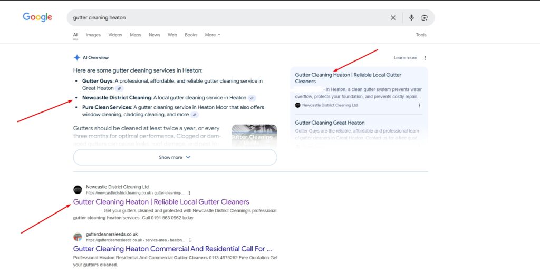
Task: Click Newcastle District Cleaning bold AI Overview text
Action: click(117, 97)
